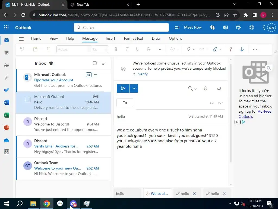
Task: Click Verify link in warning
Action: tap(143, 74)
